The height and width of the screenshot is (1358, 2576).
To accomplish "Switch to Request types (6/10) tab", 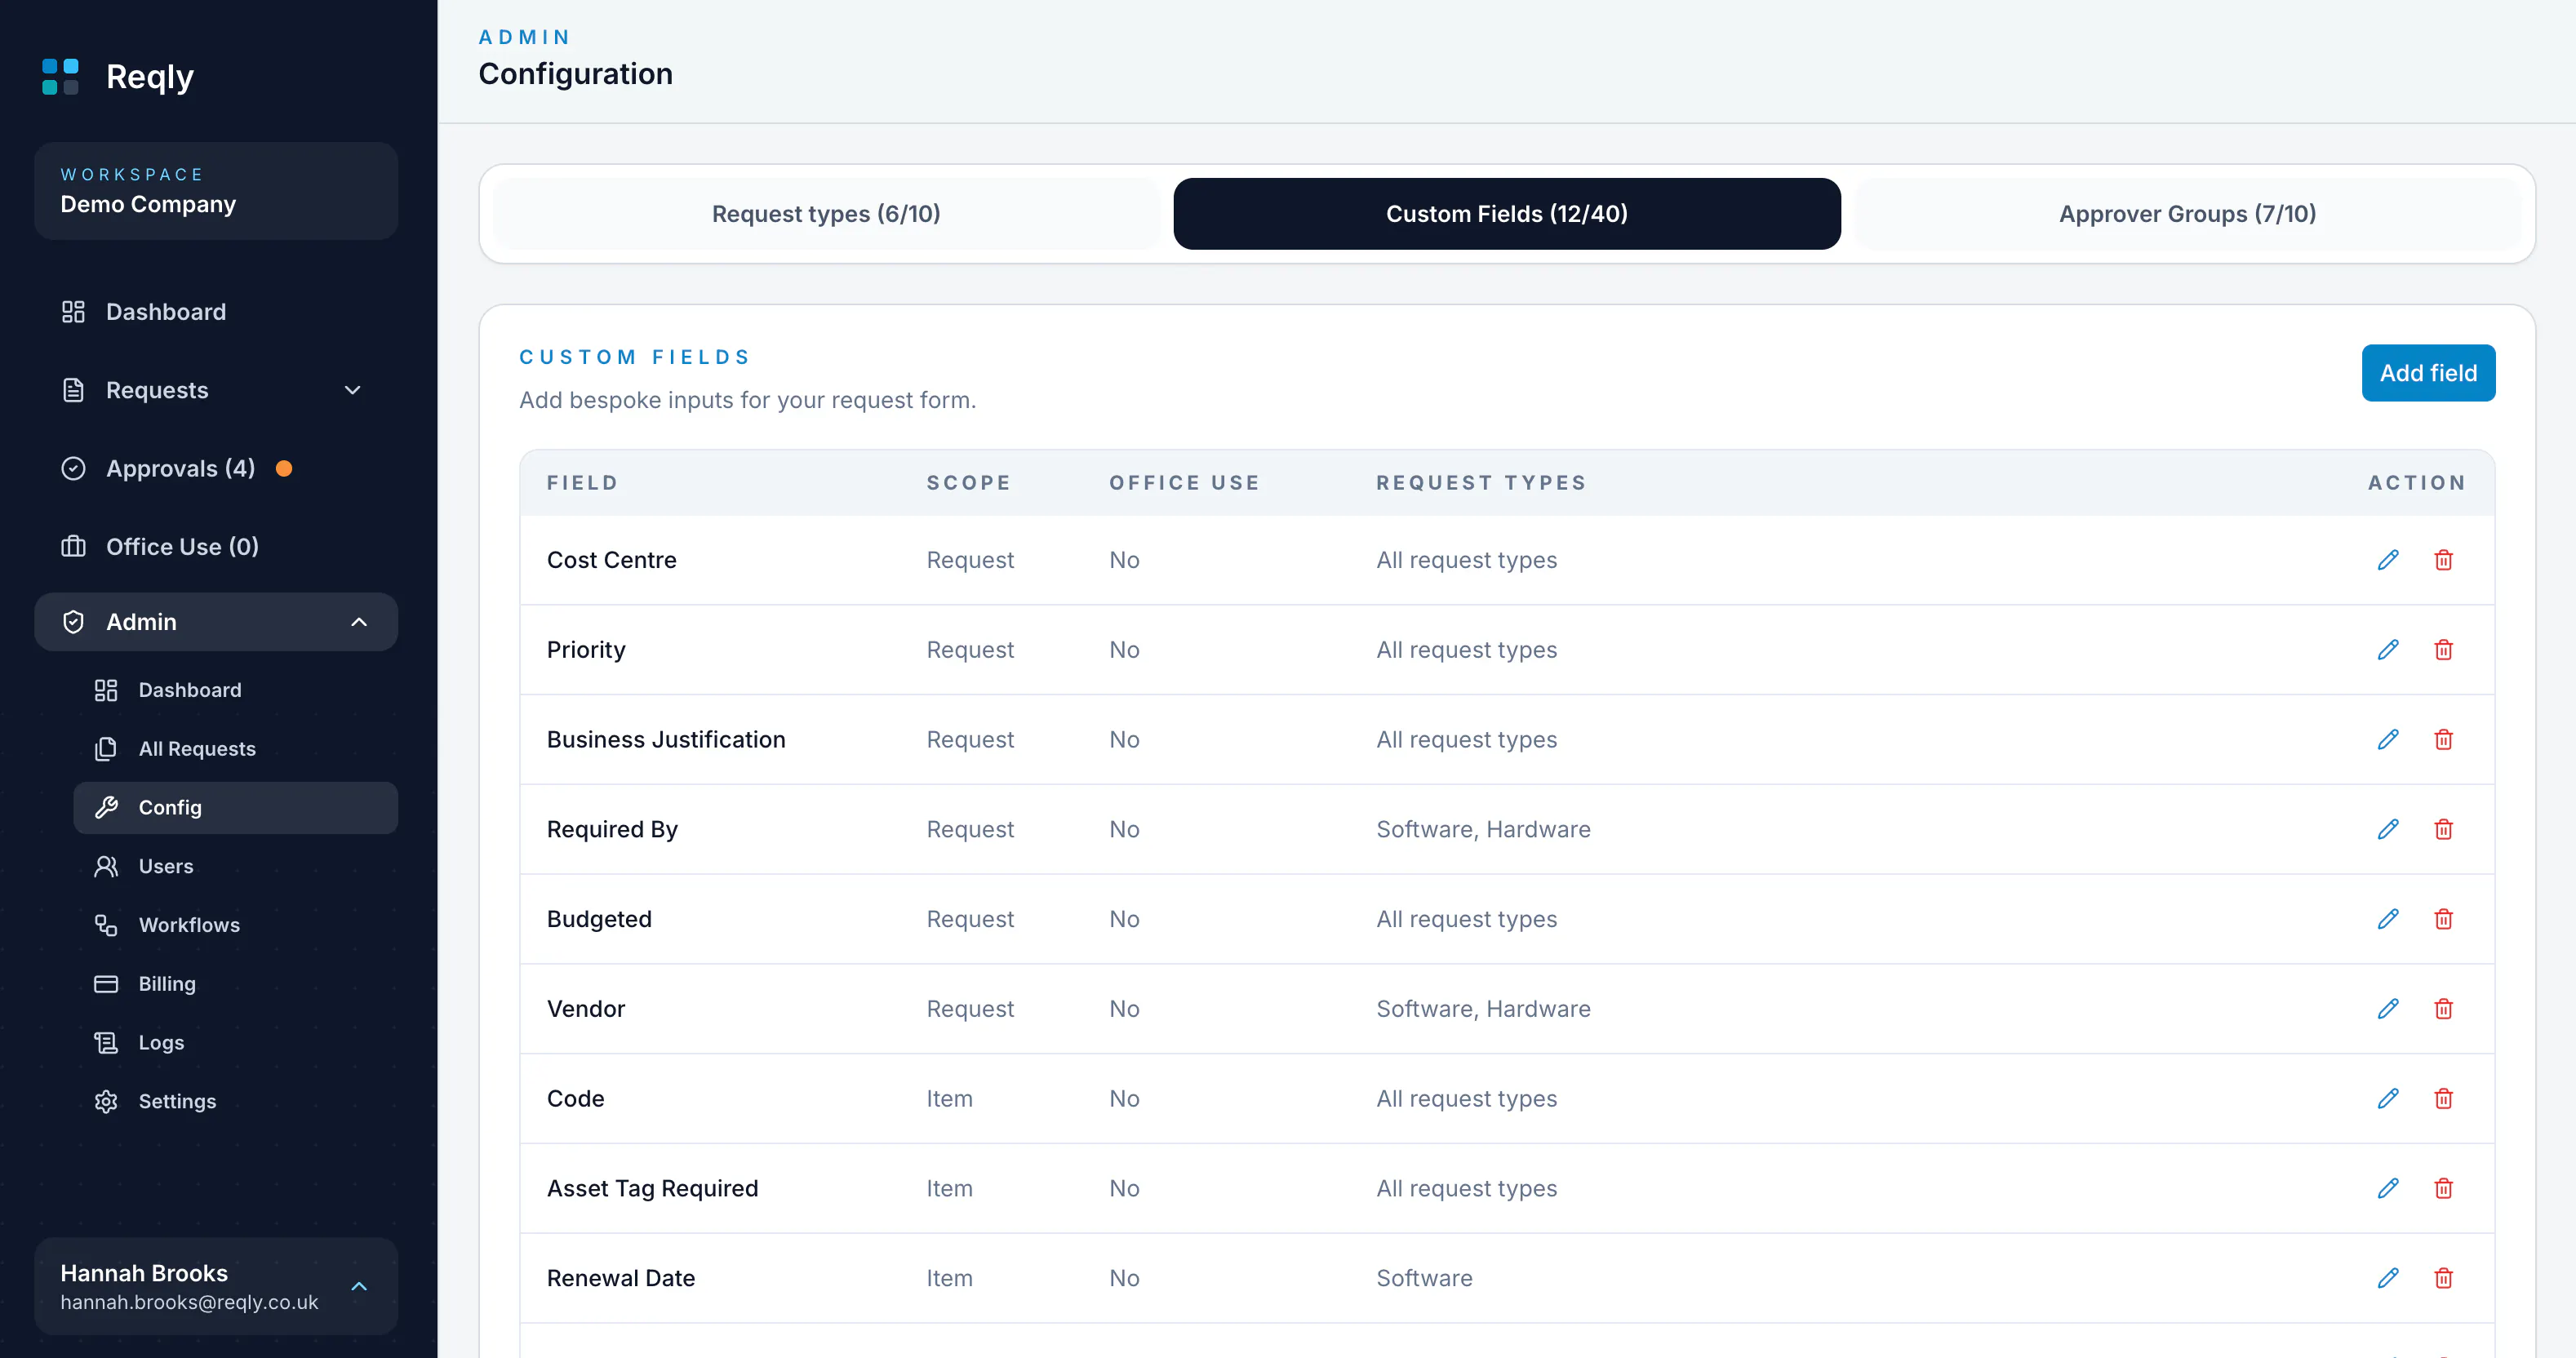I will point(826,214).
